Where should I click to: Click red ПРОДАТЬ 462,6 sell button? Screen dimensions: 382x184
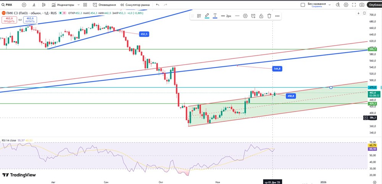coord(9,20)
